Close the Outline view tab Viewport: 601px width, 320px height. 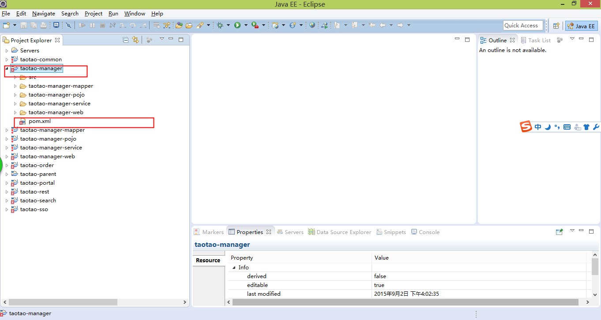pyautogui.click(x=512, y=40)
